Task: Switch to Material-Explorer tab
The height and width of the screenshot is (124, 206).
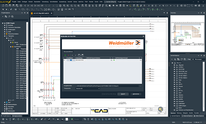Action: 187,116
